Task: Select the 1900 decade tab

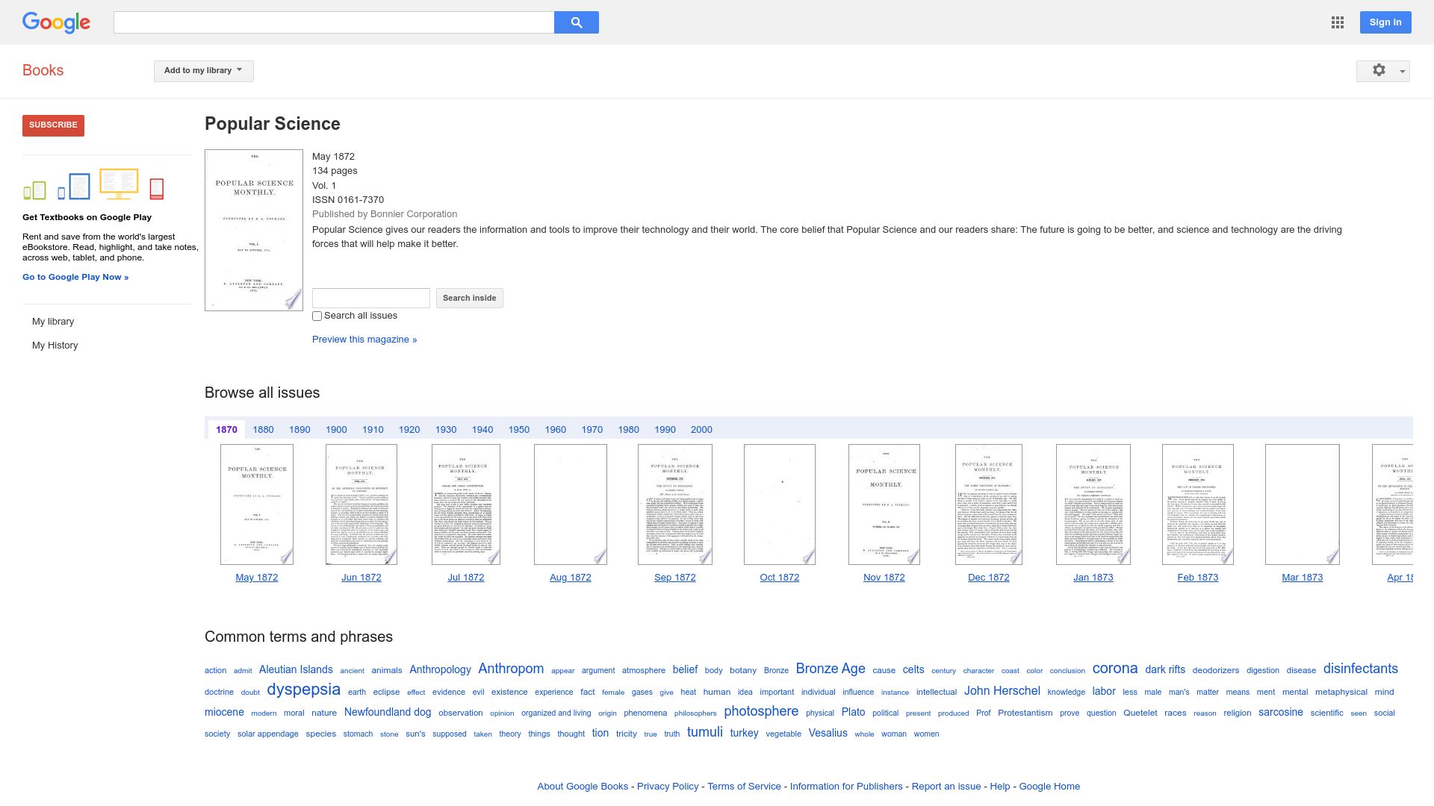Action: pos(336,430)
